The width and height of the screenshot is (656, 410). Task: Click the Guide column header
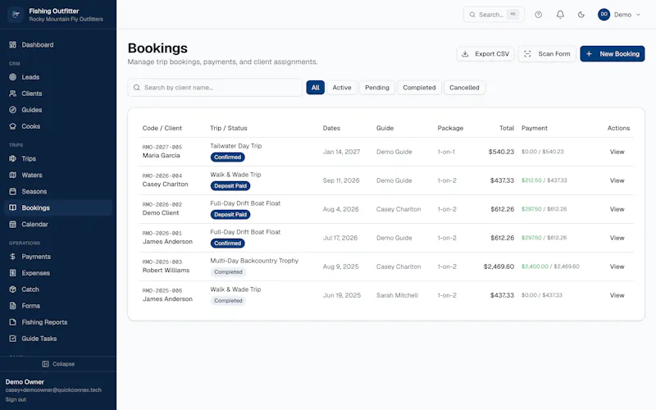click(x=385, y=128)
